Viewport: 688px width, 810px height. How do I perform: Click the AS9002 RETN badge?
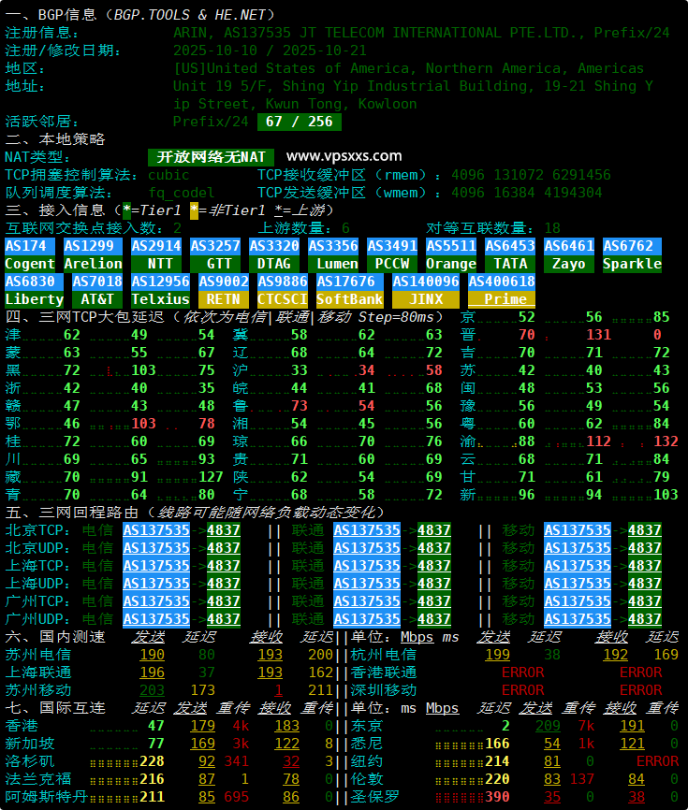click(x=224, y=290)
